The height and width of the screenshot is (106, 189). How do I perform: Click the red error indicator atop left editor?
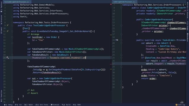[111, 4]
